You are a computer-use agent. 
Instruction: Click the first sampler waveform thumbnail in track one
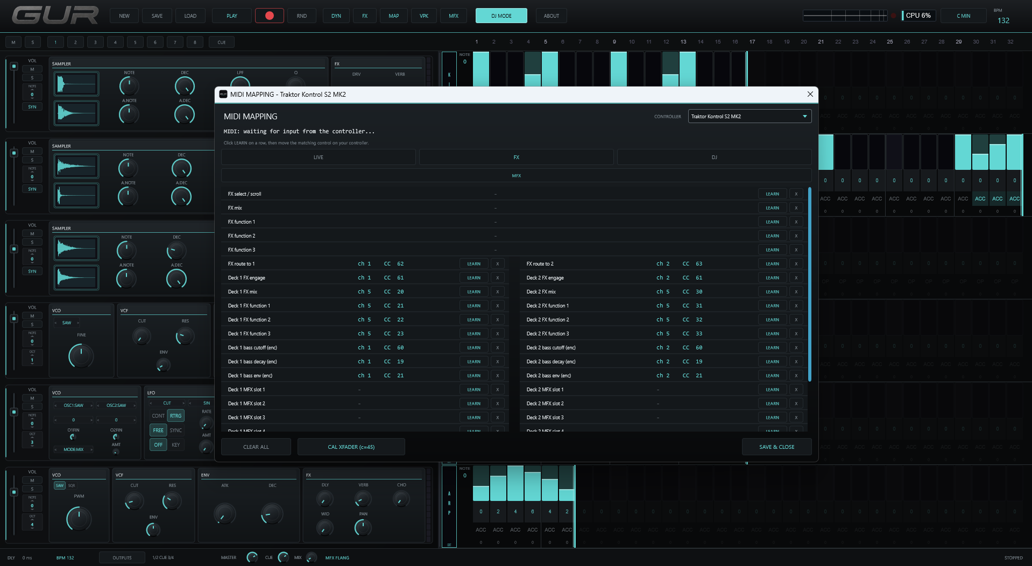click(x=76, y=84)
